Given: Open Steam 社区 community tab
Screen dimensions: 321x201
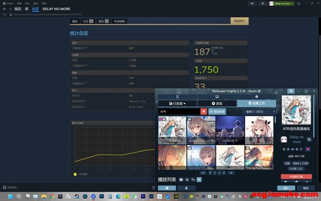Looking at the screenshot, I should 35,9.
